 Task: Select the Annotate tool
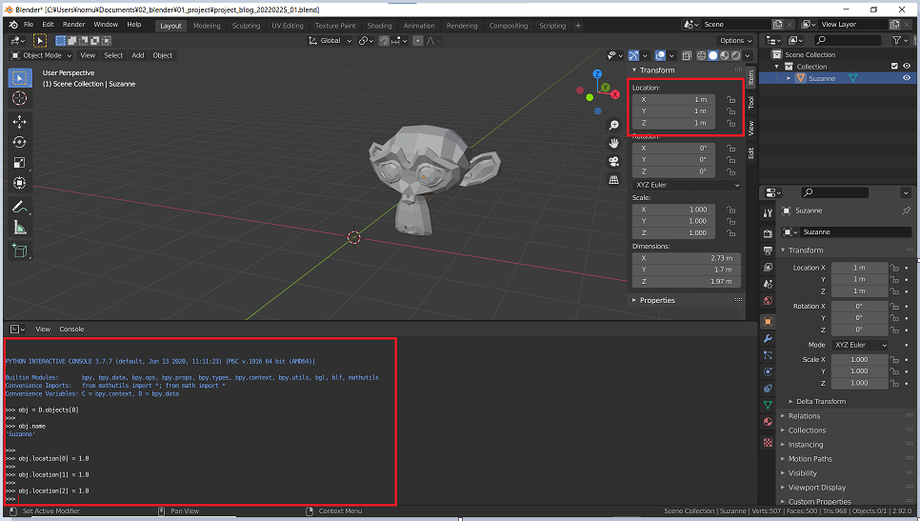tap(19, 207)
